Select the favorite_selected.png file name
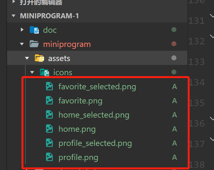The image size is (214, 170). [97, 86]
